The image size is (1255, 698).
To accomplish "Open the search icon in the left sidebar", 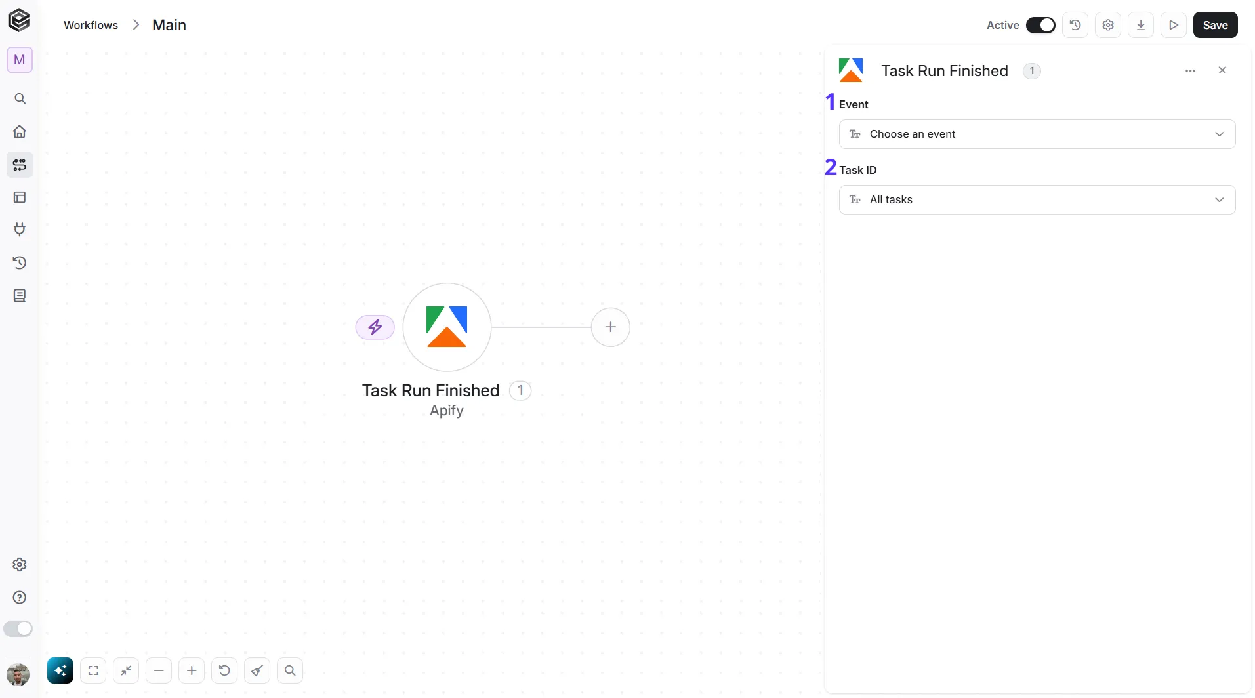I will point(20,98).
